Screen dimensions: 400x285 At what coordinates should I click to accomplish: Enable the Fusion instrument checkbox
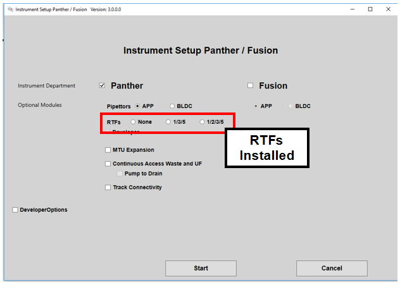point(250,86)
